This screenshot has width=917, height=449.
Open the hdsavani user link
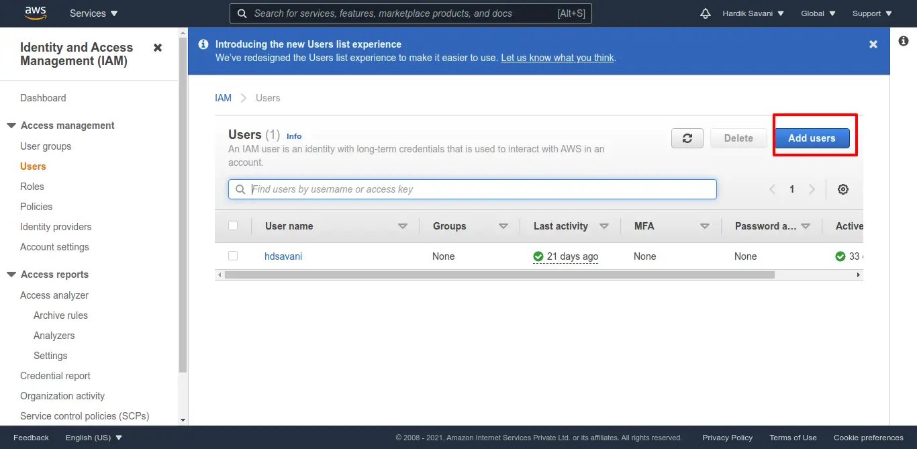point(283,256)
